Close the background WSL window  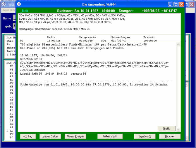[x=192, y=5]
